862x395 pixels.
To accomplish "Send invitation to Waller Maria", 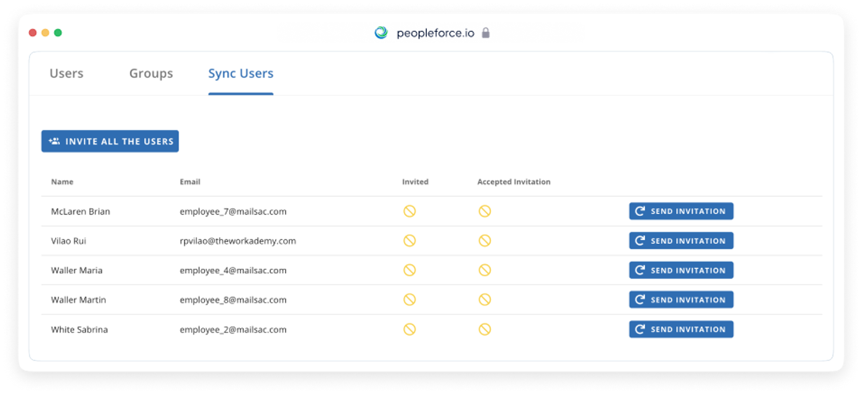I will 681,270.
